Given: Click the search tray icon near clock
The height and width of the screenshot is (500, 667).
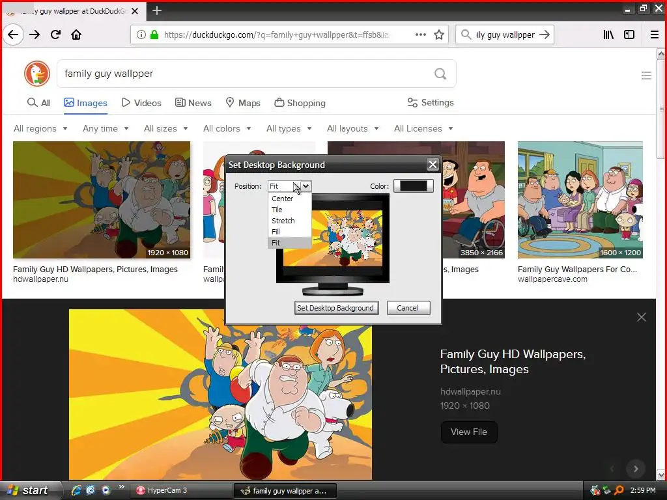Looking at the screenshot, I should click(x=619, y=490).
